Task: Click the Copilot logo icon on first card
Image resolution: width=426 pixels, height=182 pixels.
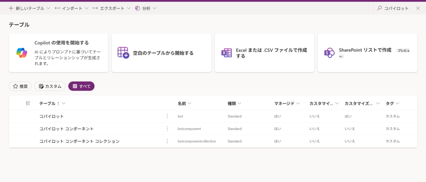Action: tap(21, 53)
